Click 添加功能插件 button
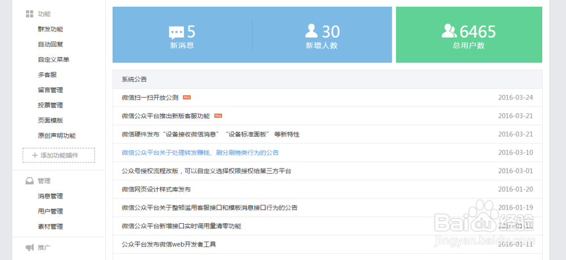This screenshot has height=260, width=566. [x=59, y=155]
